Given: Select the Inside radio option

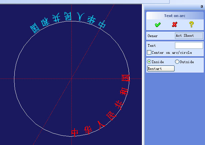Looking at the screenshot, I should 149,61.
